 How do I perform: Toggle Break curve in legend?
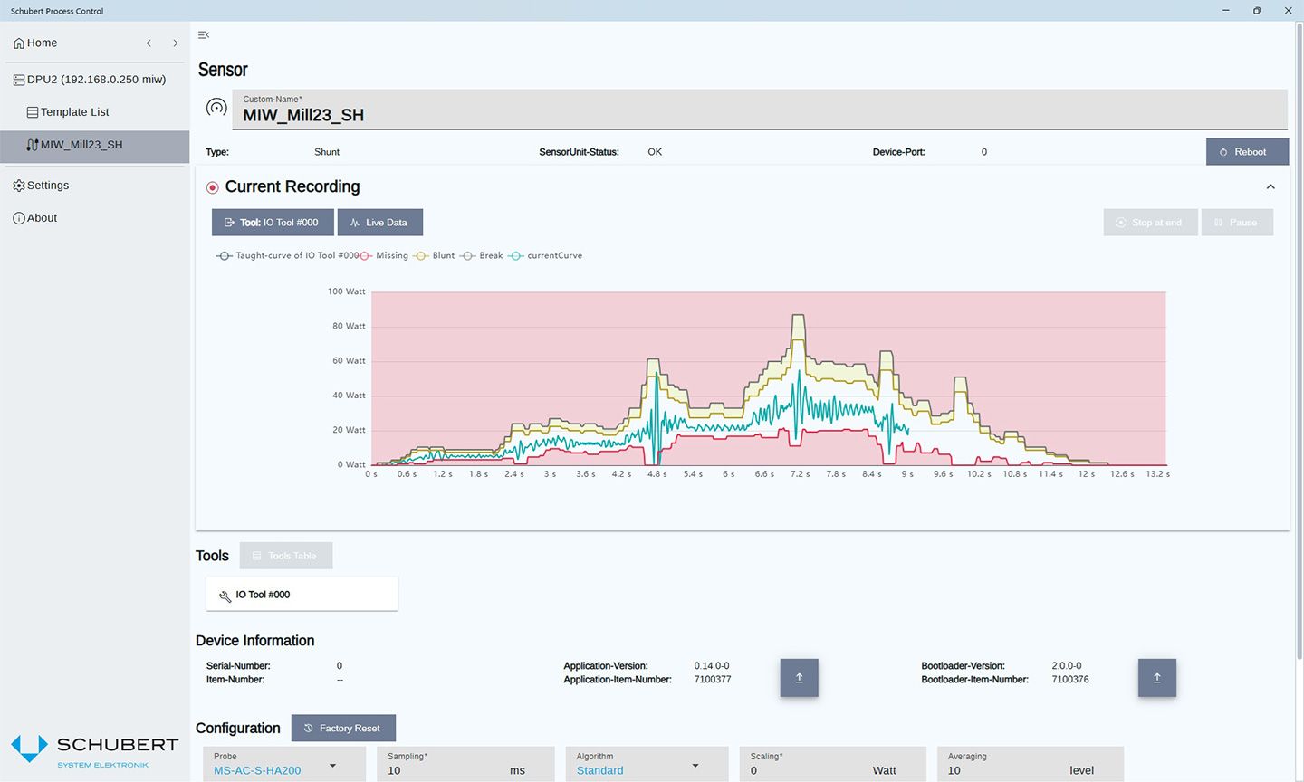click(x=481, y=256)
